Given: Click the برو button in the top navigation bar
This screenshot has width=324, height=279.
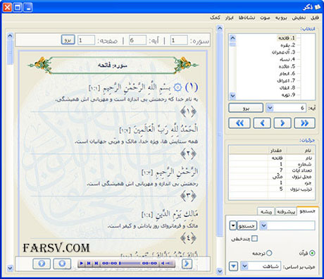Looking at the screenshot, I should point(68,40).
